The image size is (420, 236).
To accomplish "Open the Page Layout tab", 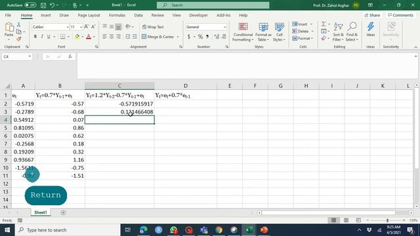I will (x=89, y=15).
